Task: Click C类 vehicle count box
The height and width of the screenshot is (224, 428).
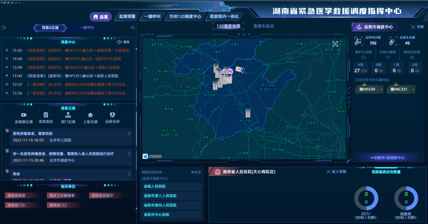Action: (x=396, y=68)
